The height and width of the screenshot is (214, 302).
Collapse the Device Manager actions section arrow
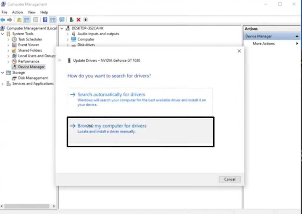coord(297,36)
